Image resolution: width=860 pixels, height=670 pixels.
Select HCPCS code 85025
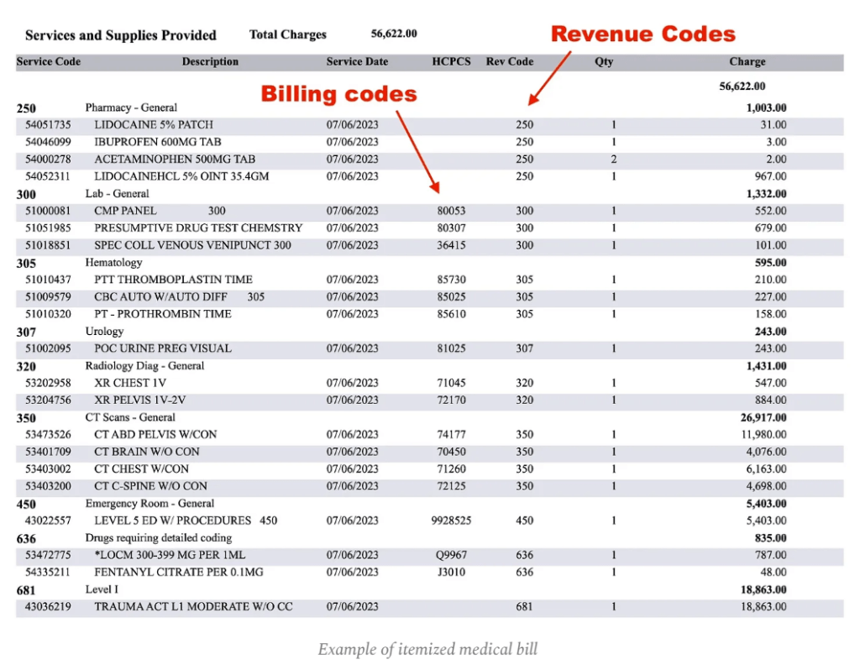(x=451, y=296)
